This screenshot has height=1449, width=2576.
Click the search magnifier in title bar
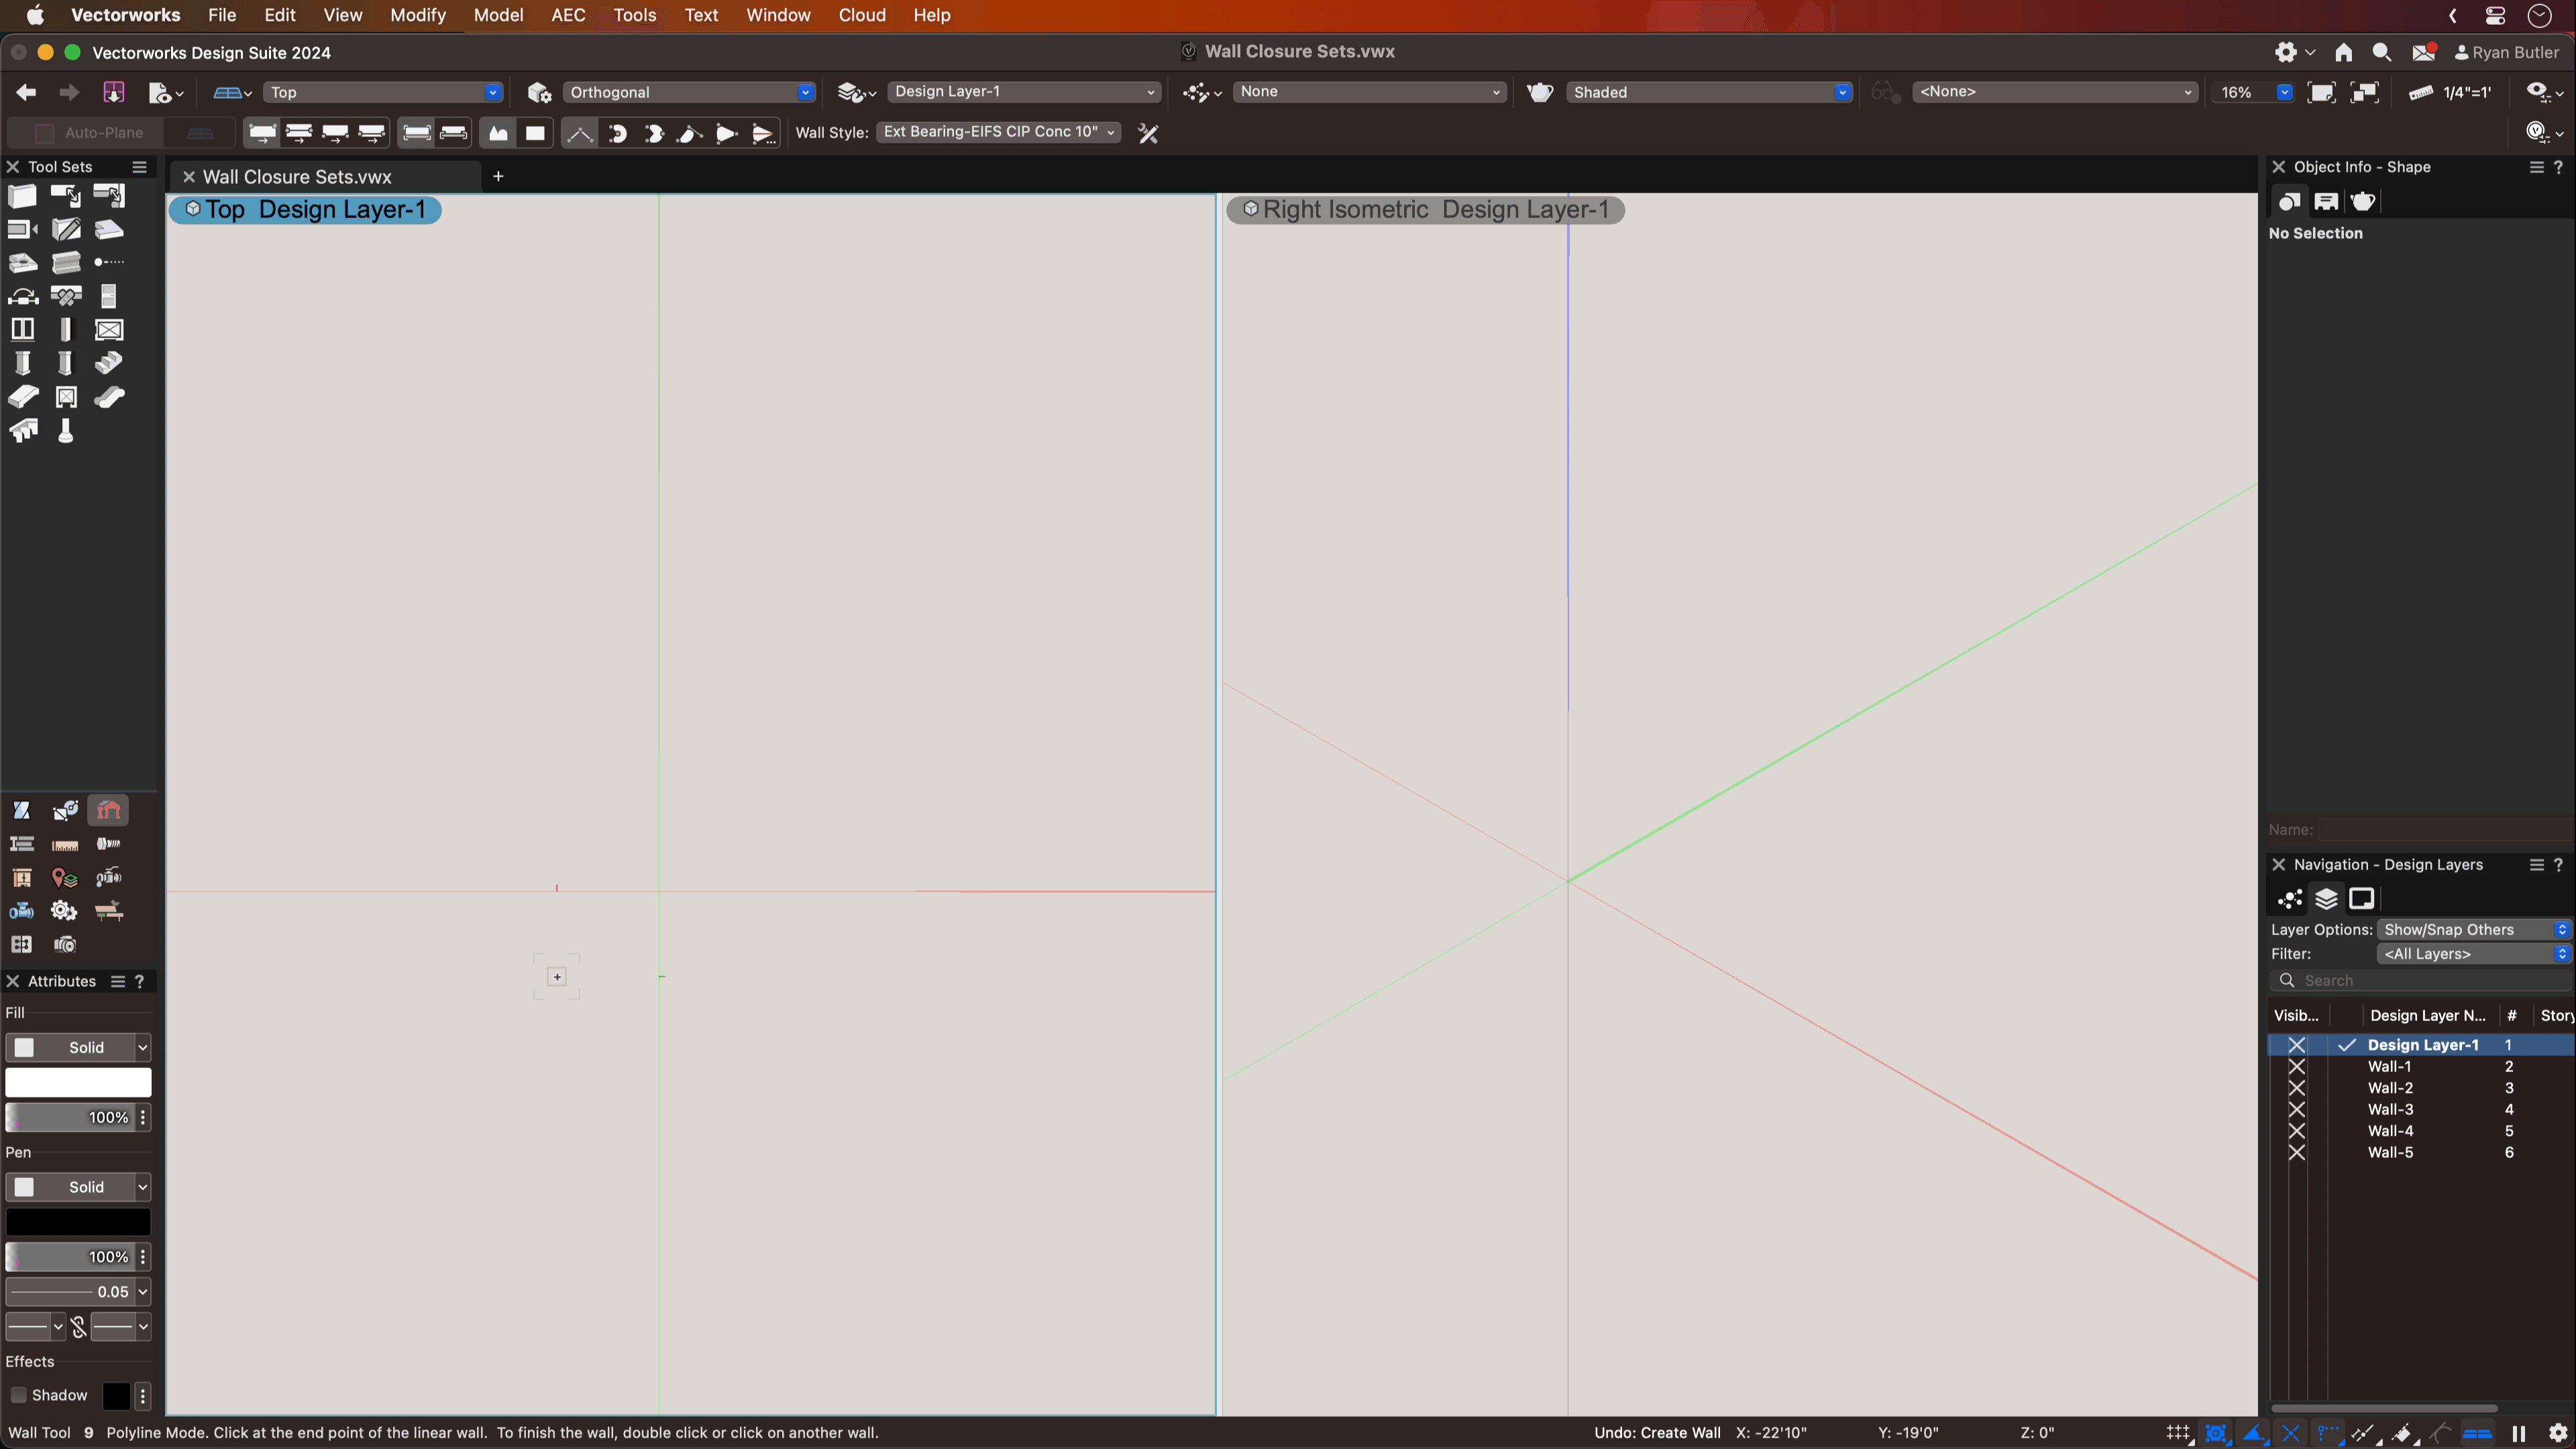point(2382,52)
